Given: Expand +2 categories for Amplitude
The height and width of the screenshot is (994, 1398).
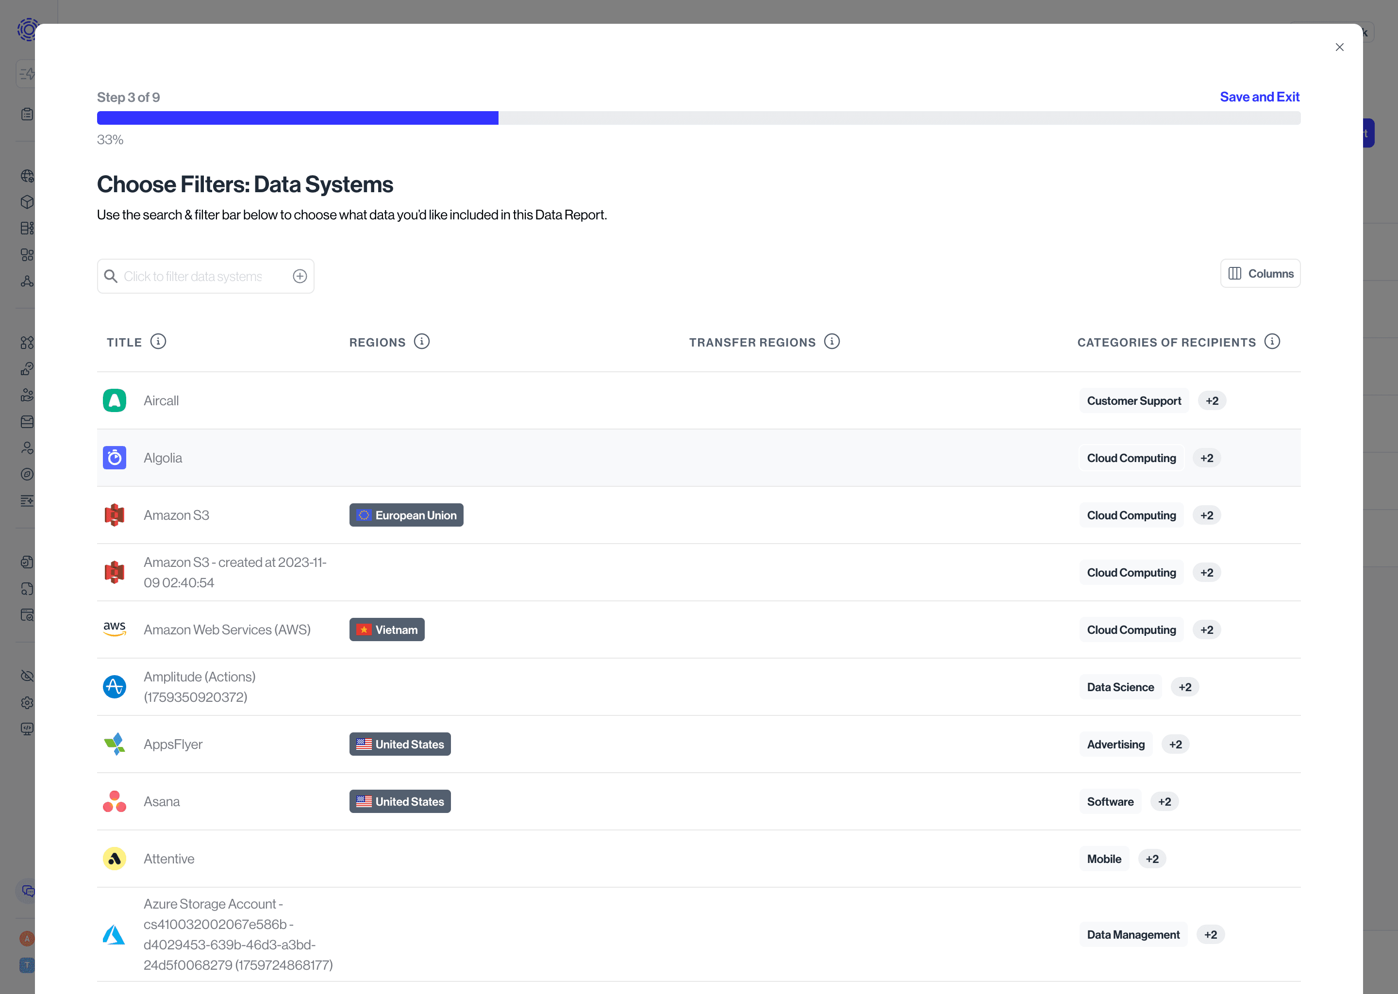Looking at the screenshot, I should (1185, 687).
